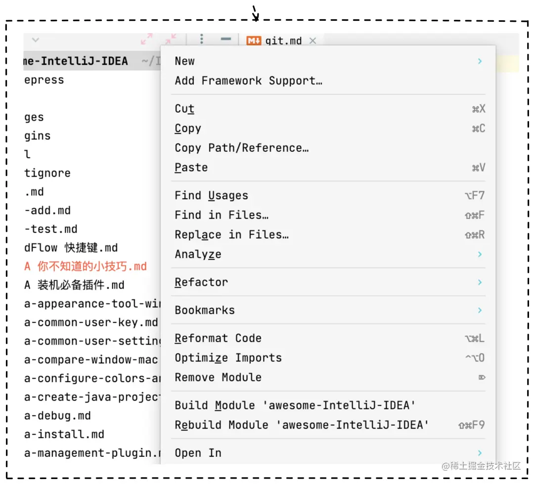Select the 'ges' folder row

[x=92, y=117]
